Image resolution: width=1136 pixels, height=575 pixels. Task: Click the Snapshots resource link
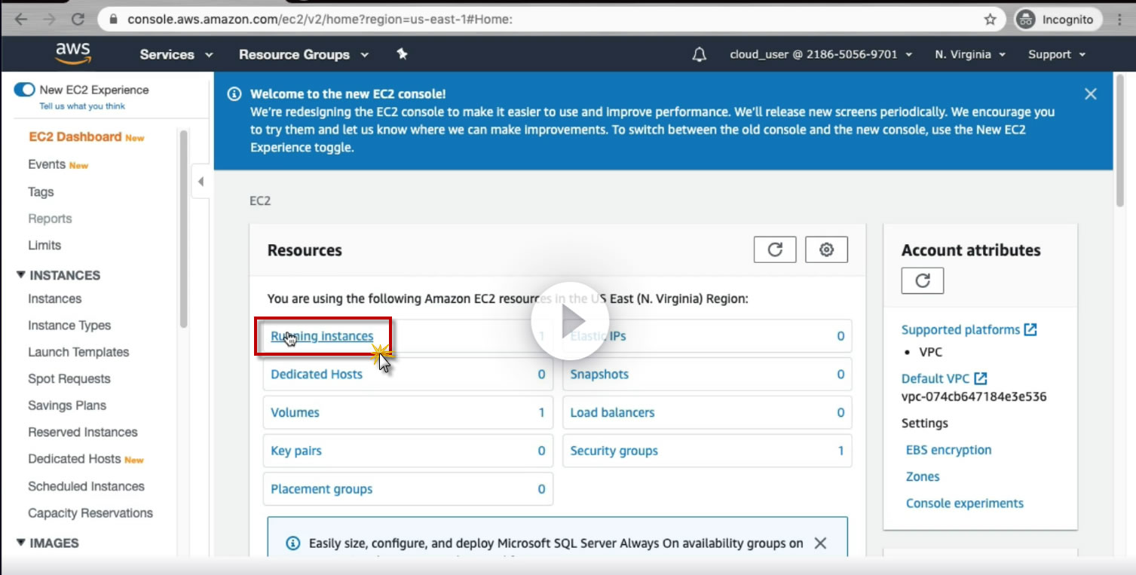(x=599, y=374)
